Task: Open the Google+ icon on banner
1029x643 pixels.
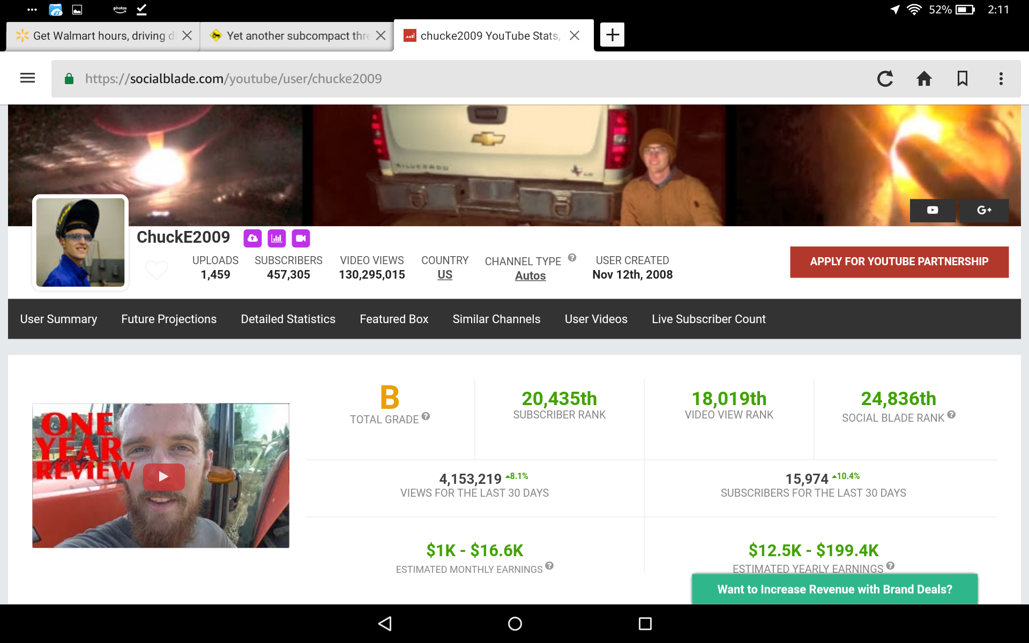Action: (984, 210)
